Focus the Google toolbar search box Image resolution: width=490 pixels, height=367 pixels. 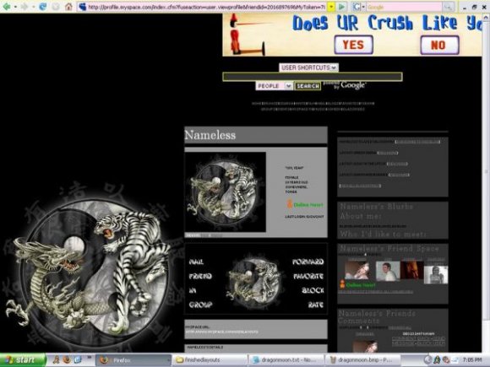click(404, 7)
